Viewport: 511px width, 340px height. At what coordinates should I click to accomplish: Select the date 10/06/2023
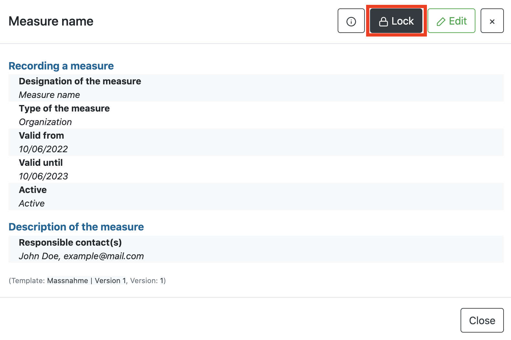[44, 176]
